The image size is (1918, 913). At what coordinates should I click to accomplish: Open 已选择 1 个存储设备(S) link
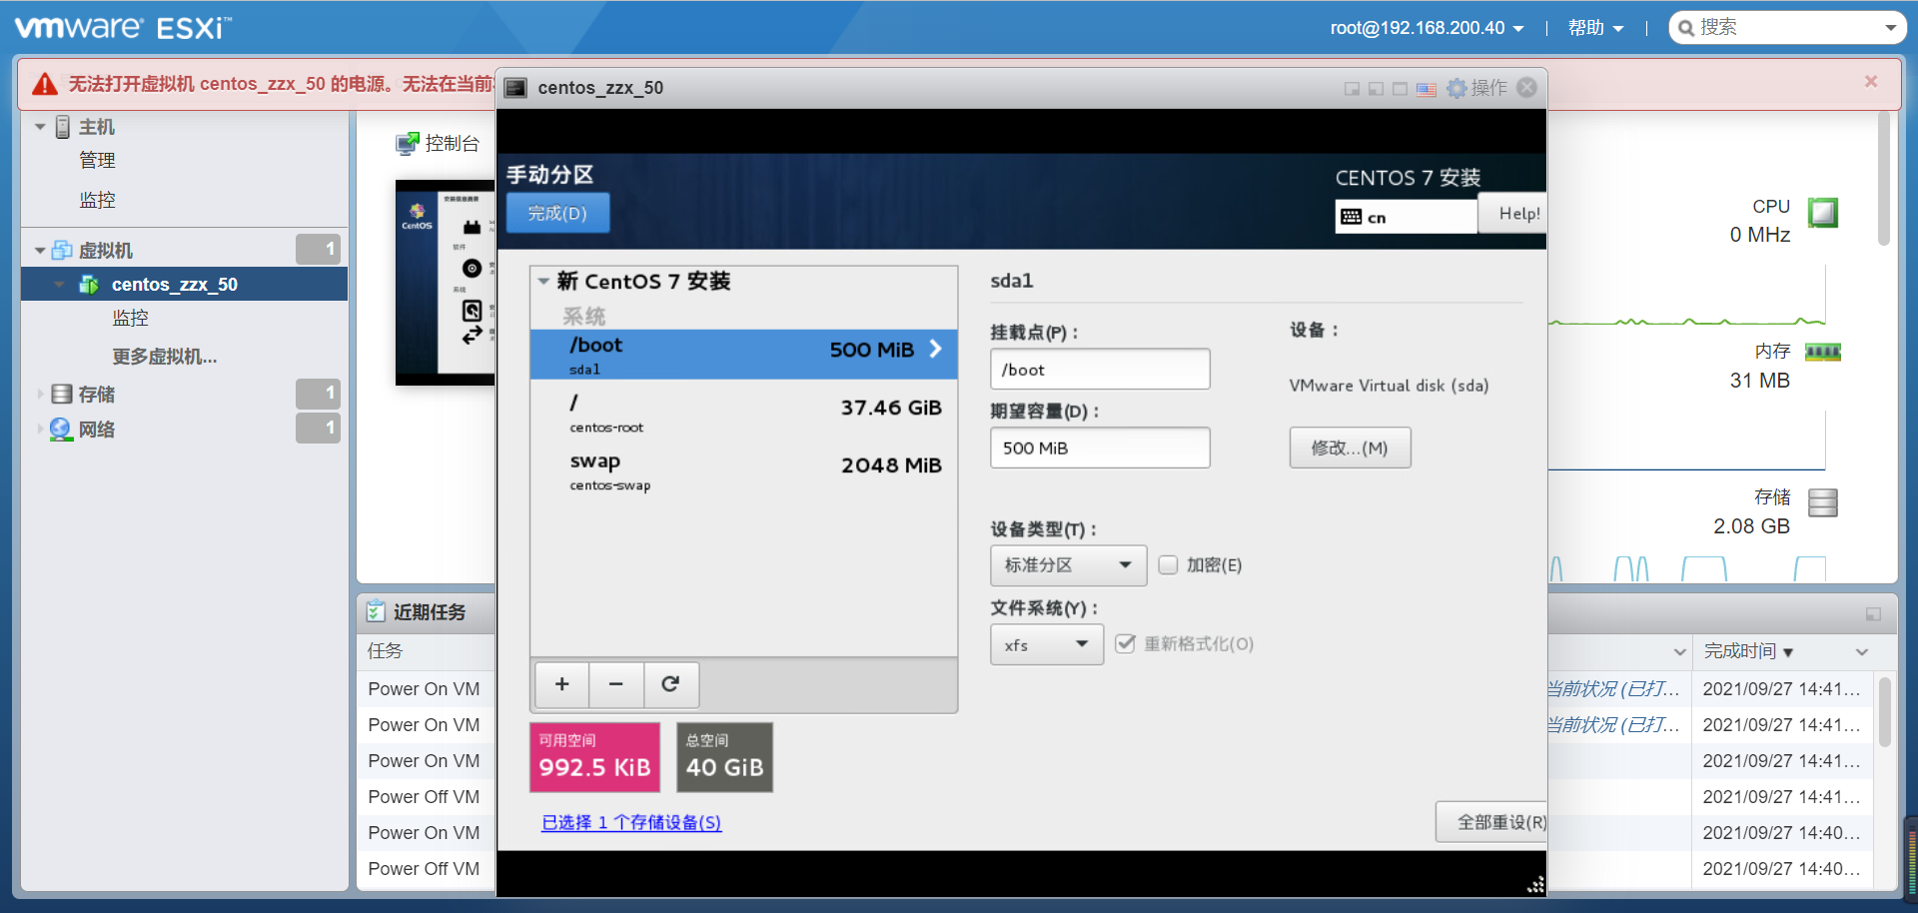[631, 822]
